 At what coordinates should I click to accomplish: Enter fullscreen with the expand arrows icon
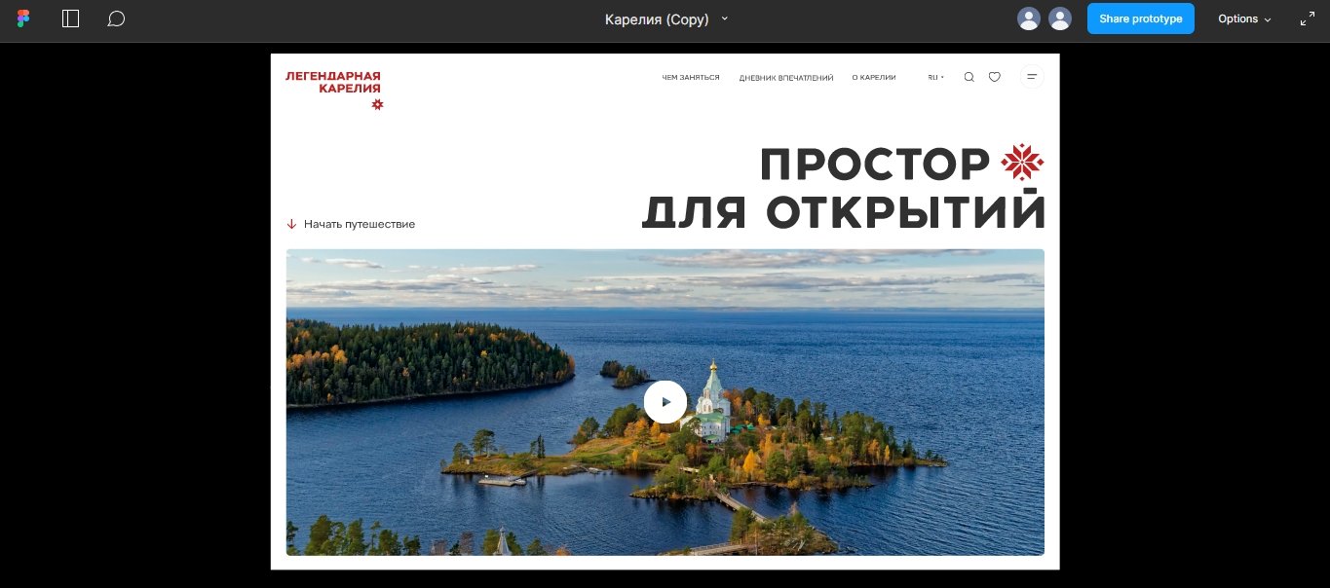click(x=1308, y=18)
